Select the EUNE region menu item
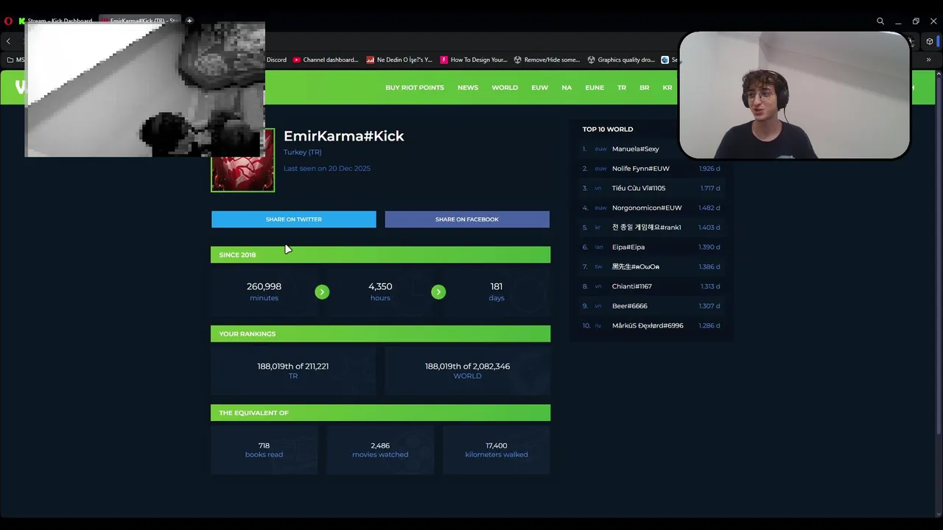 pyautogui.click(x=595, y=88)
